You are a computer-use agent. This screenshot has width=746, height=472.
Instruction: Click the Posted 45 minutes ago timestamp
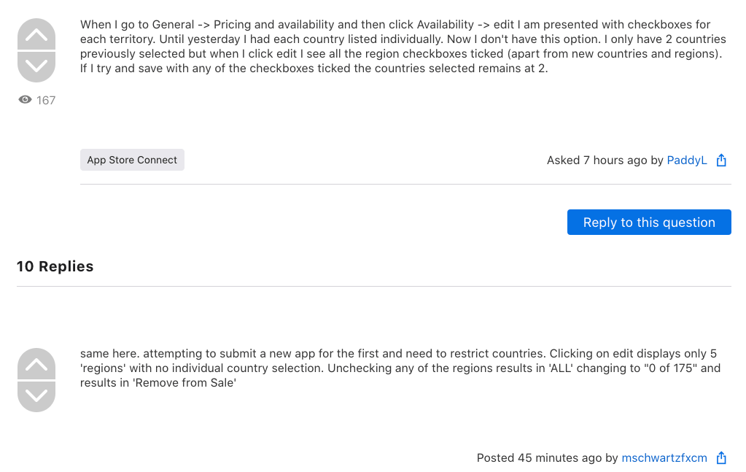coord(543,457)
